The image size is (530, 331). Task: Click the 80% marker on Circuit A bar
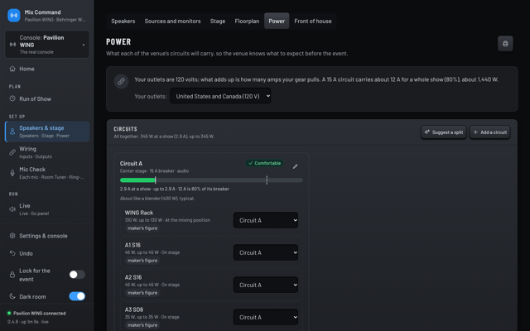(267, 180)
